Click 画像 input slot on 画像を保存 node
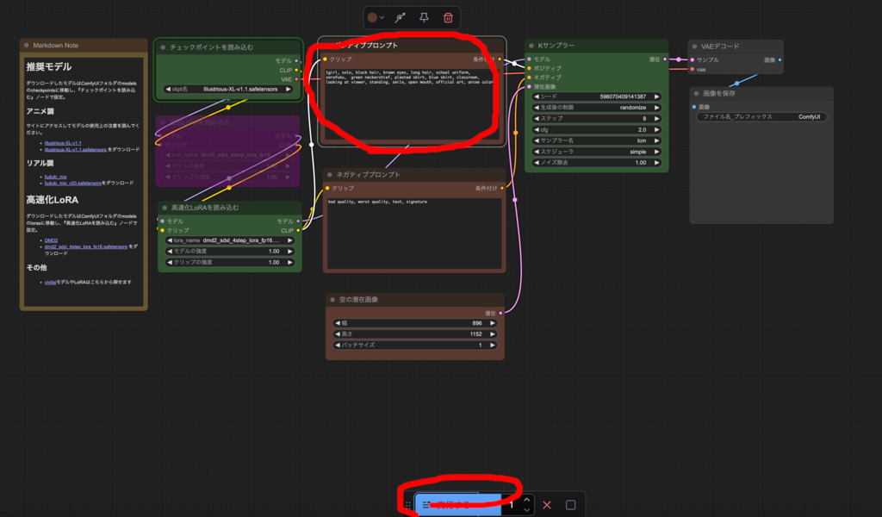The width and height of the screenshot is (882, 517). [x=694, y=107]
